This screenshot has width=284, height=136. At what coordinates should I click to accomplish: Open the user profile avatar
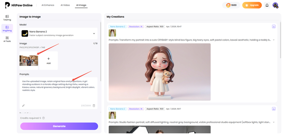tap(275, 5)
